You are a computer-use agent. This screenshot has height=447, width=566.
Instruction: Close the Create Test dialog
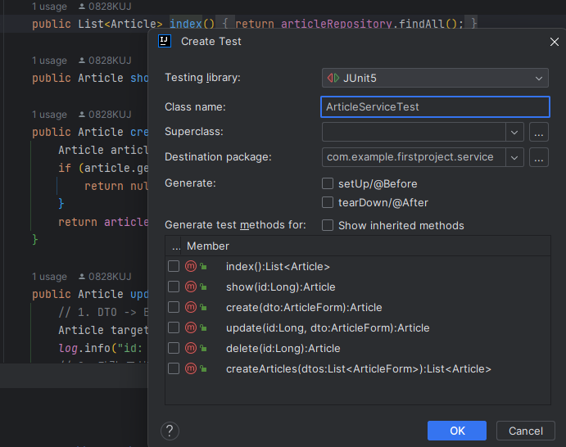coord(554,42)
